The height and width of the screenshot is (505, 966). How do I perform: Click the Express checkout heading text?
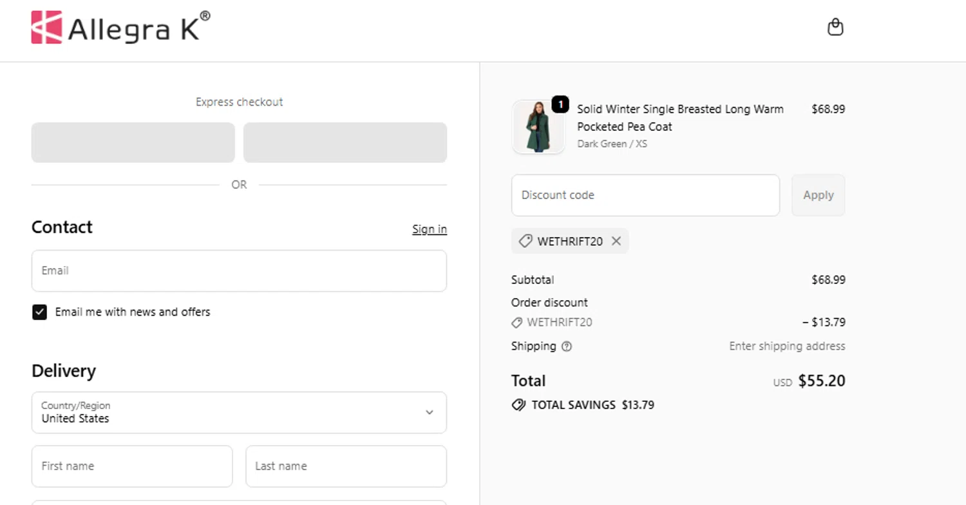pyautogui.click(x=239, y=102)
